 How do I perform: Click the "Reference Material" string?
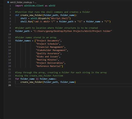(49, 66)
